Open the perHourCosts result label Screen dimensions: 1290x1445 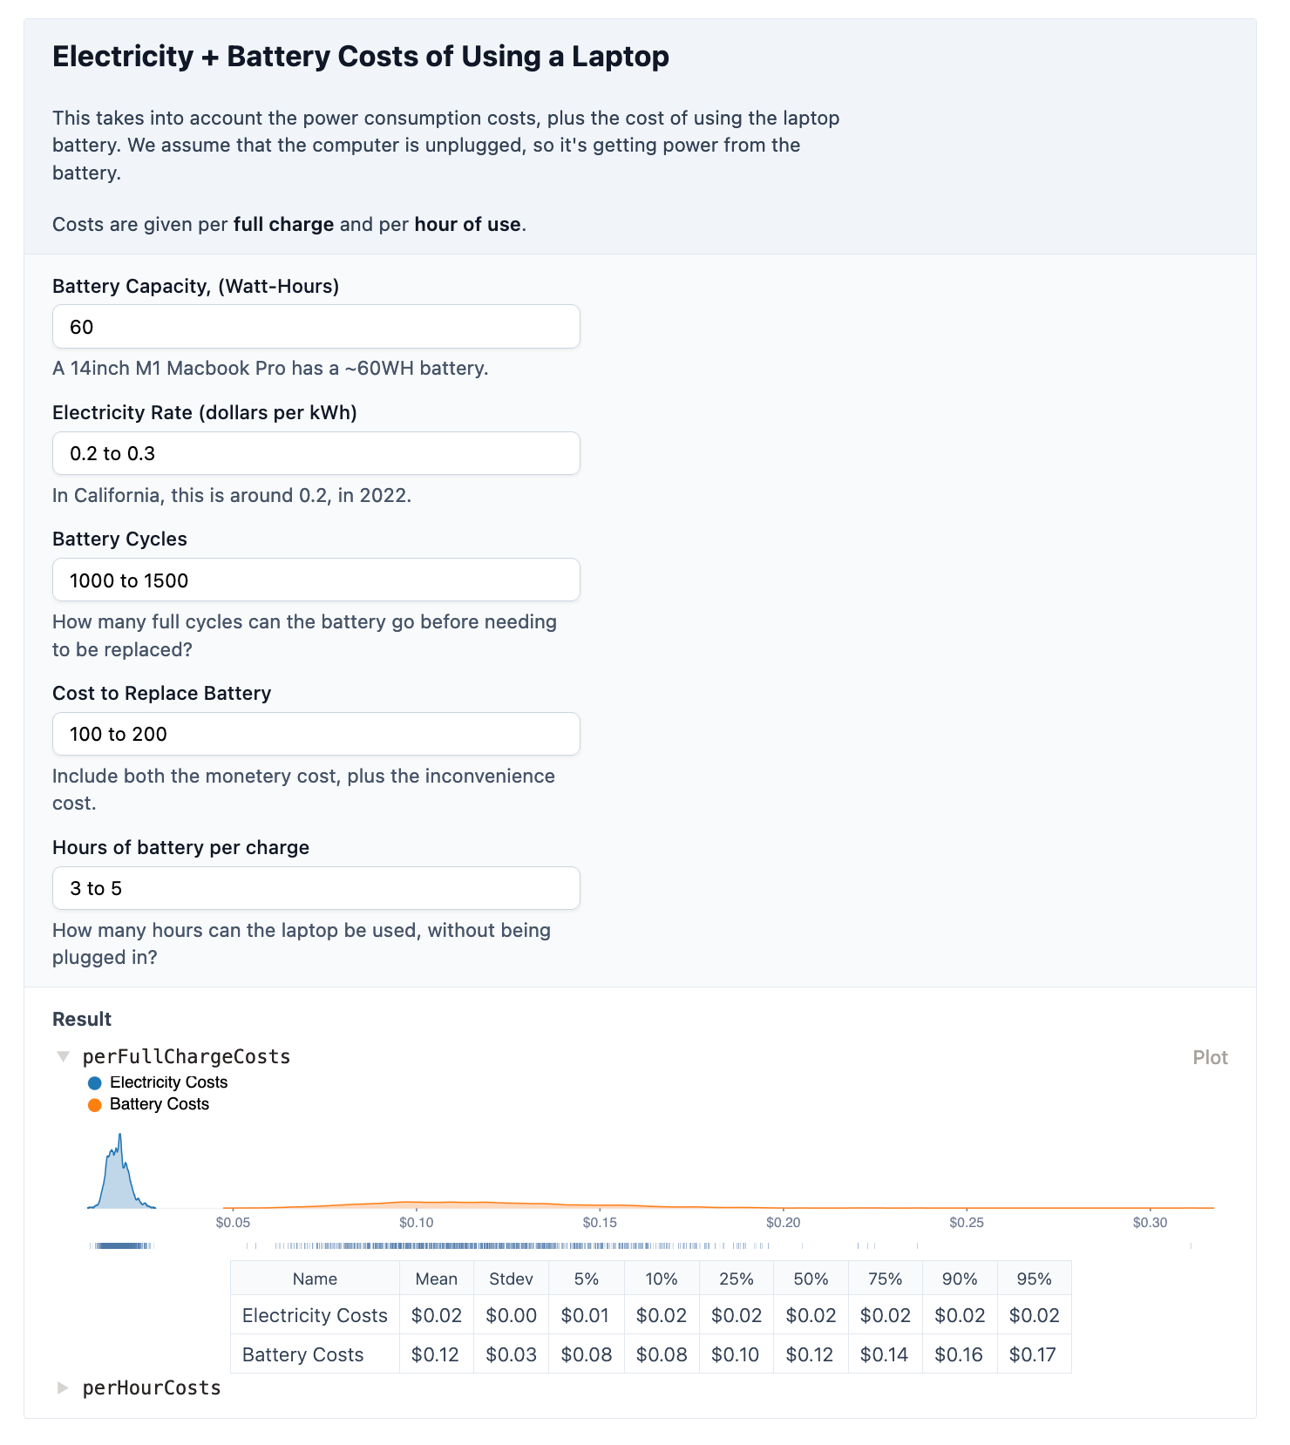[x=152, y=1387]
